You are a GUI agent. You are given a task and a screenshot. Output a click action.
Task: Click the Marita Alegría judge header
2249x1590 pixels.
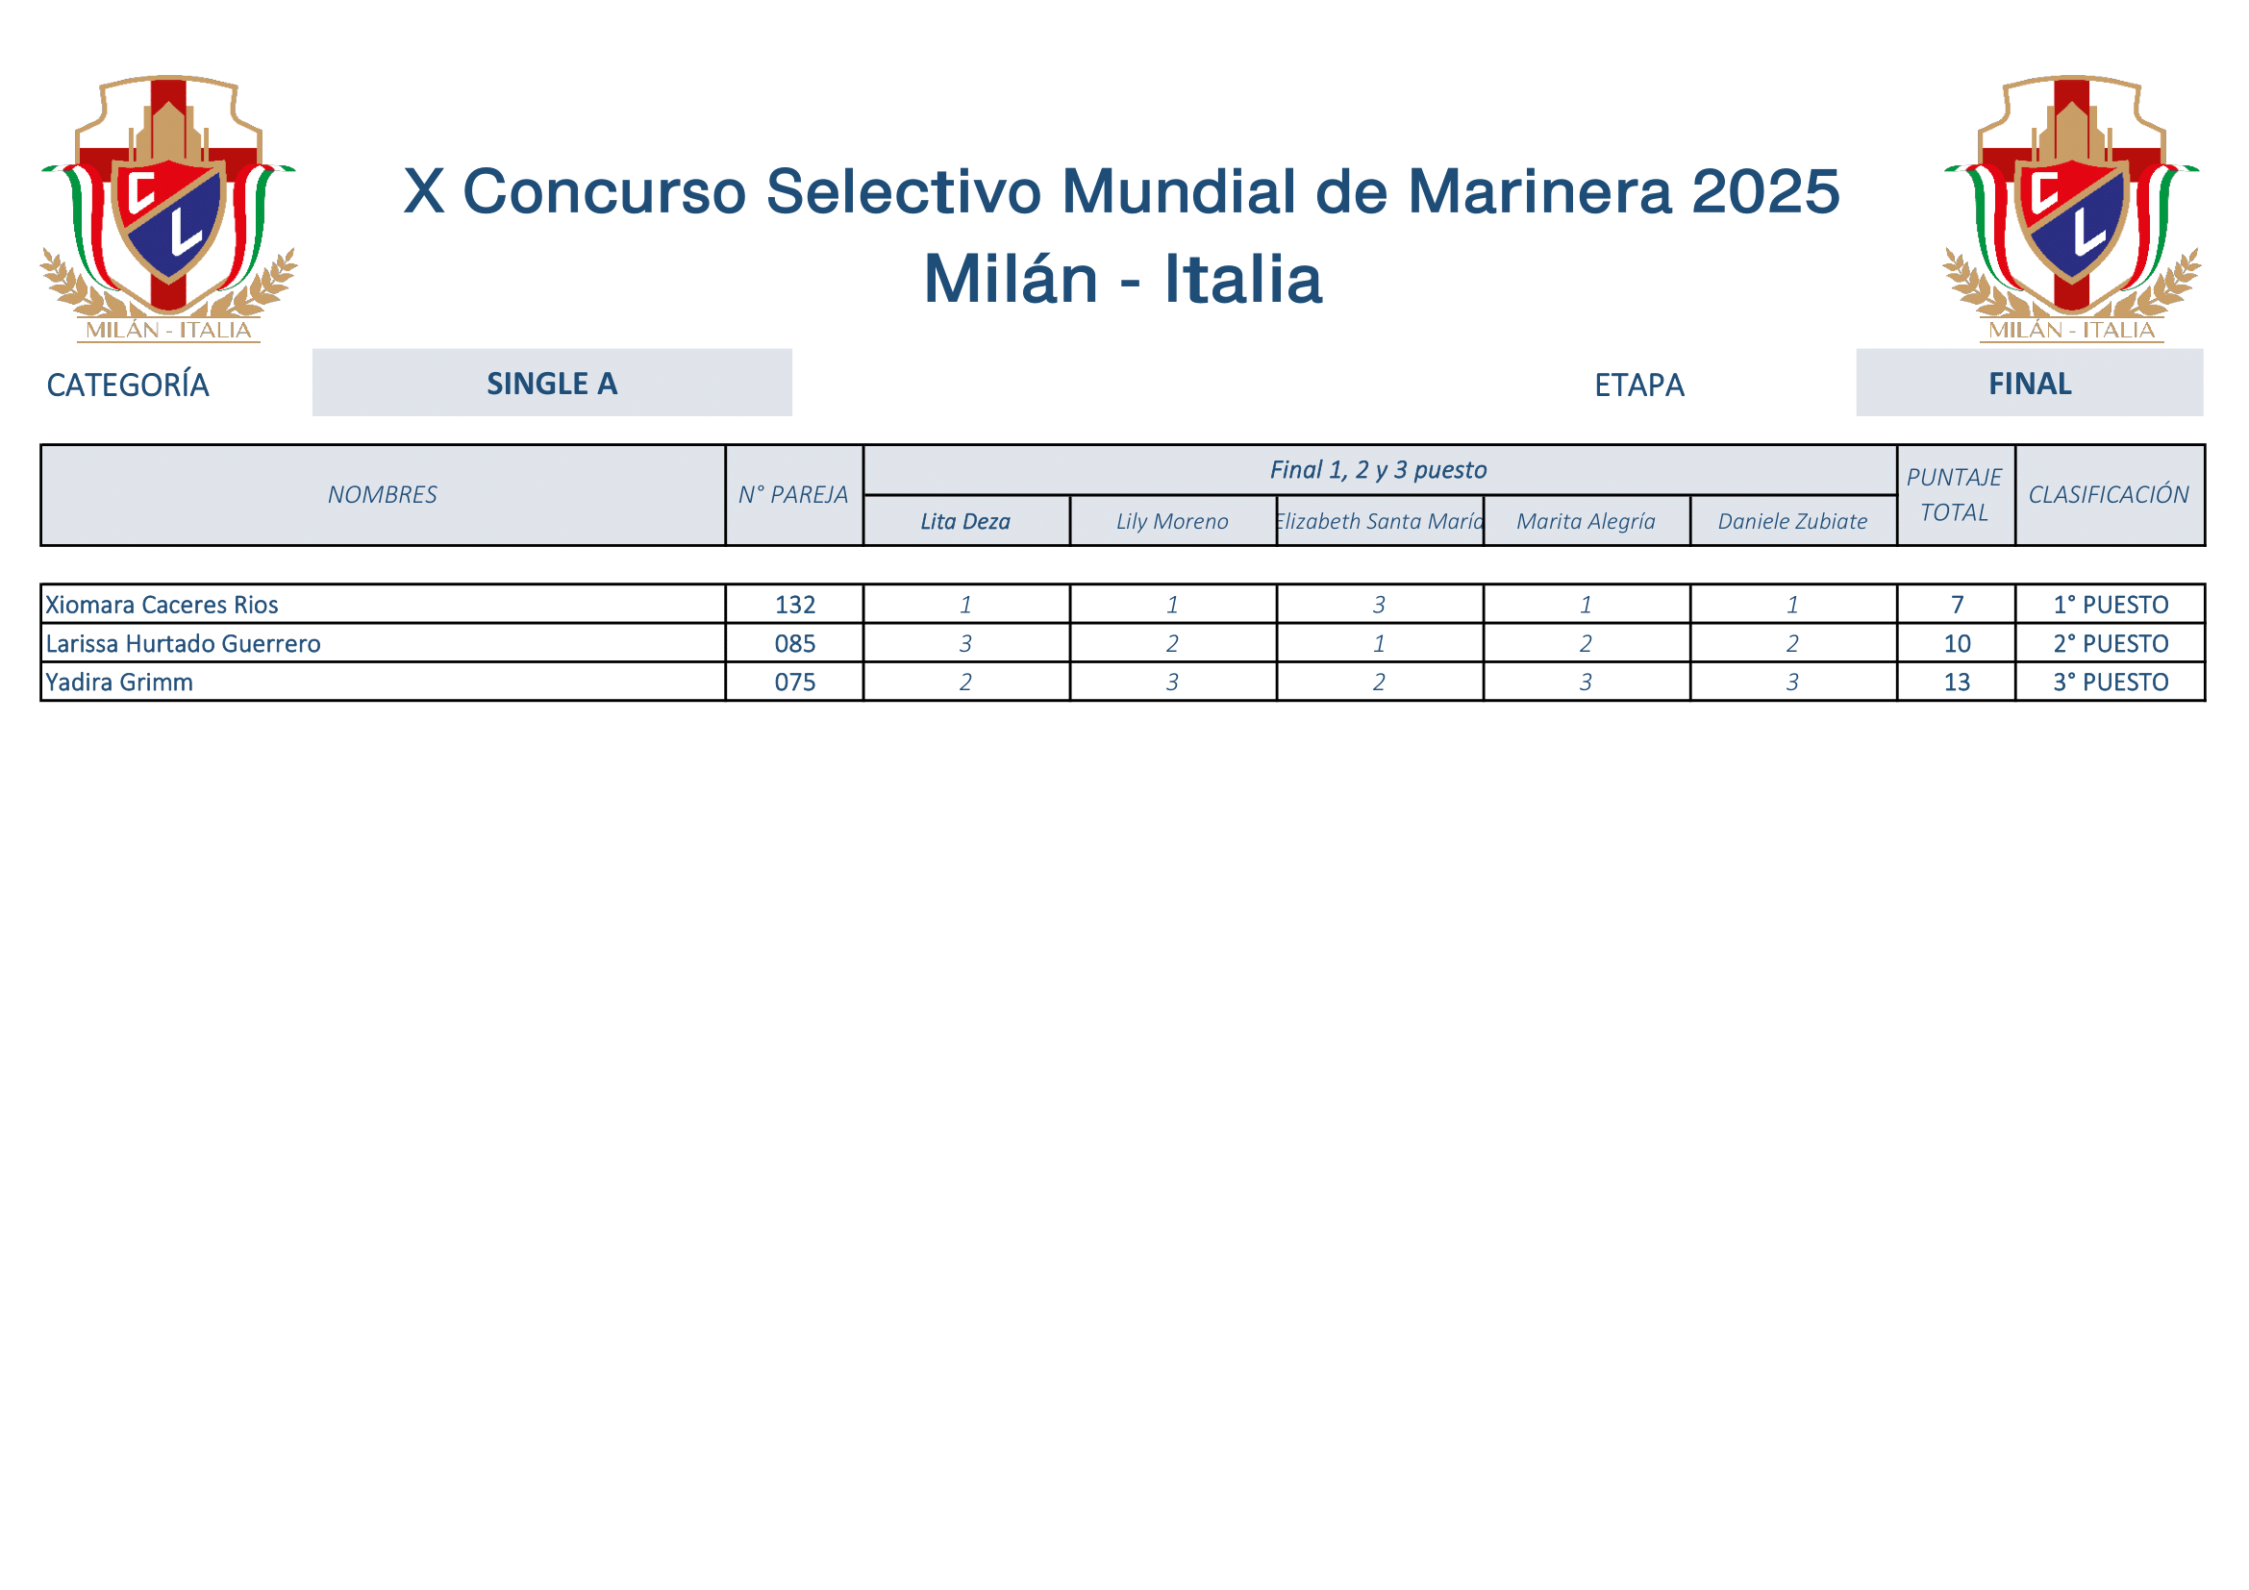tap(1587, 521)
